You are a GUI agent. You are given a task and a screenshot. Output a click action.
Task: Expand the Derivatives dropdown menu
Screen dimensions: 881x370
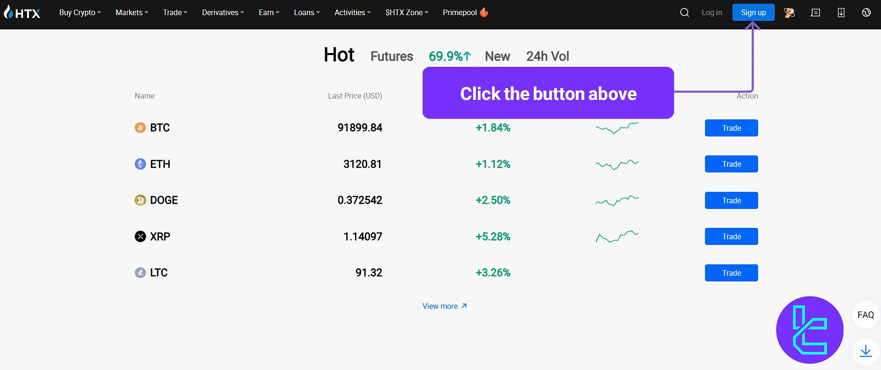click(x=223, y=13)
